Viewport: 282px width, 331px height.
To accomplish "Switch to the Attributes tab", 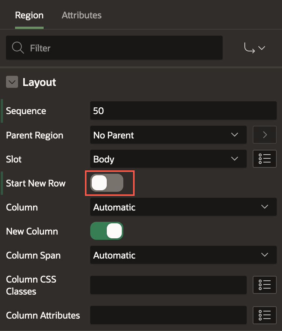I will tap(82, 15).
